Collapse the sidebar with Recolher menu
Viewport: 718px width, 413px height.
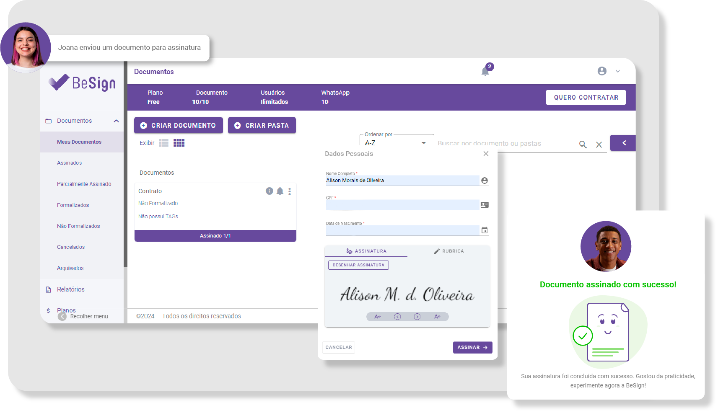pyautogui.click(x=62, y=316)
